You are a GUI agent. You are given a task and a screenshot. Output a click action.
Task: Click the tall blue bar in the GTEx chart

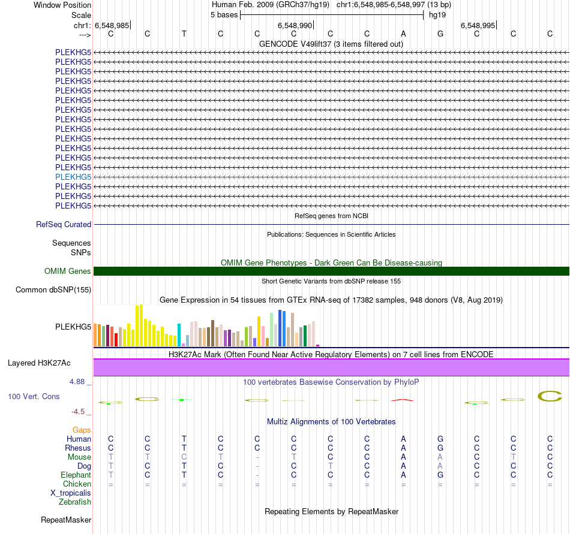coord(280,328)
